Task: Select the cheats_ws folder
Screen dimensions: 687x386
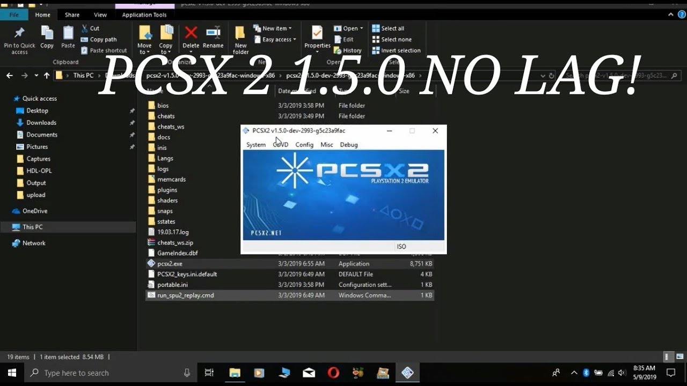Action: point(171,127)
